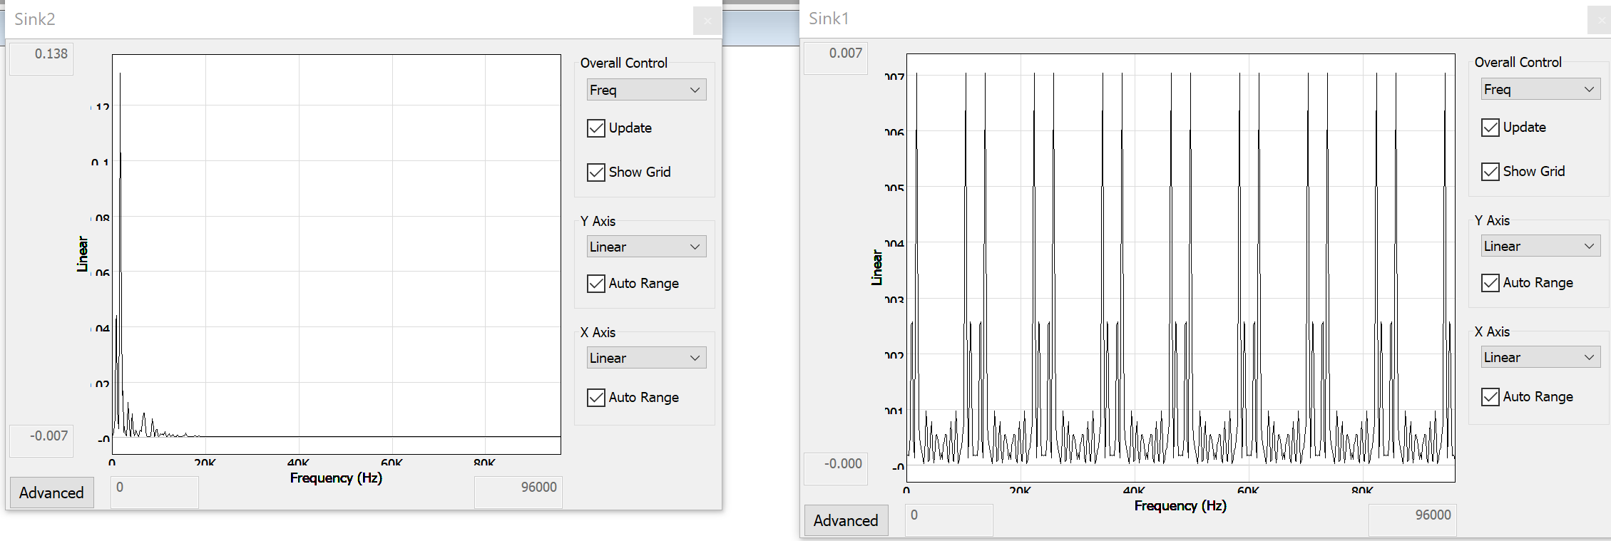Screen dimensions: 1611x541
Task: Open Overall Control Freq dropdown in Sink1
Action: tap(1540, 89)
